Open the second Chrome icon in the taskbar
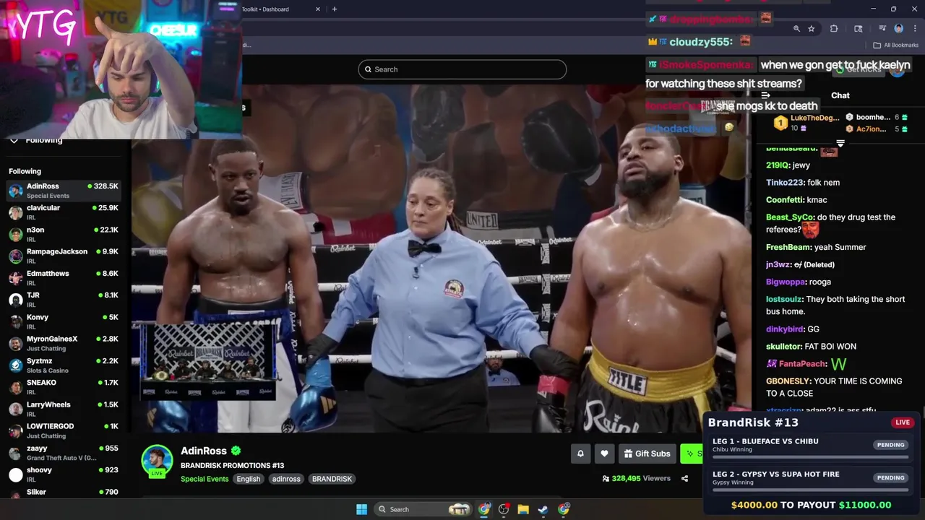This screenshot has height=520, width=925. click(564, 509)
